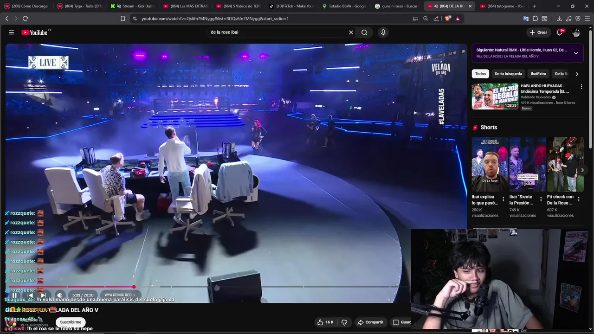Switch to the Stream - Kick Dashboard tab

coord(132,6)
